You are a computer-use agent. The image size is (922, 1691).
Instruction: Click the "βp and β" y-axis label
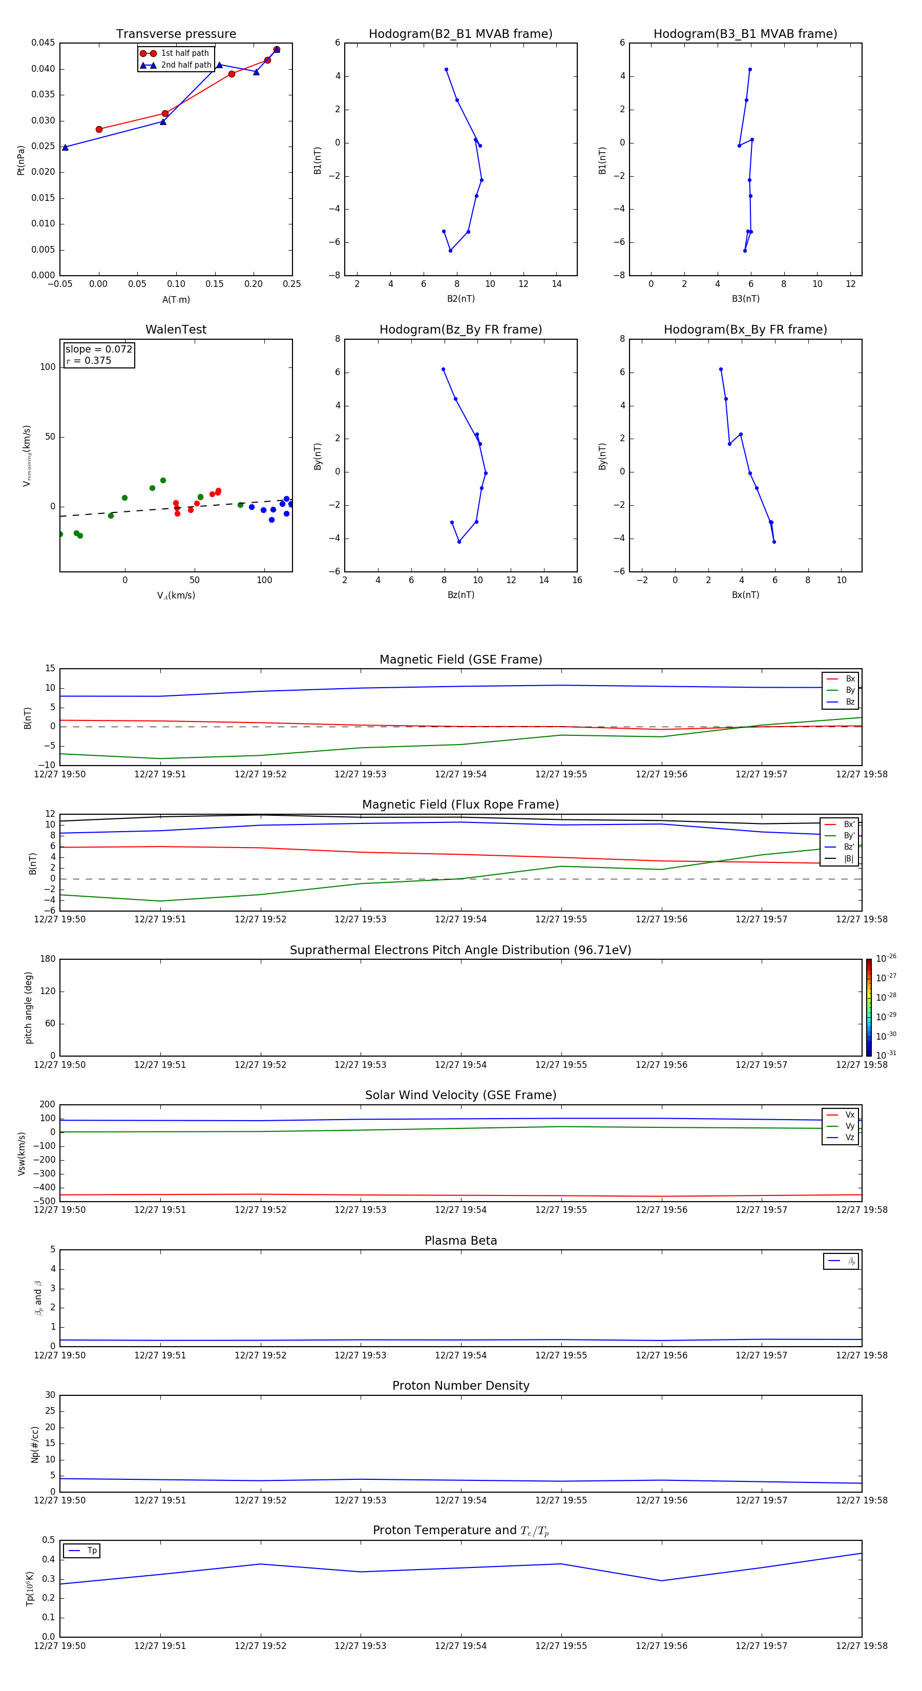[38, 1298]
